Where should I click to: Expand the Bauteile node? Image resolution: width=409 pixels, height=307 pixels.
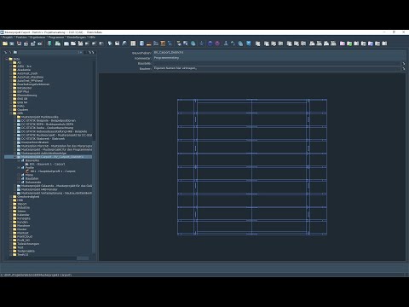[x=19, y=179]
